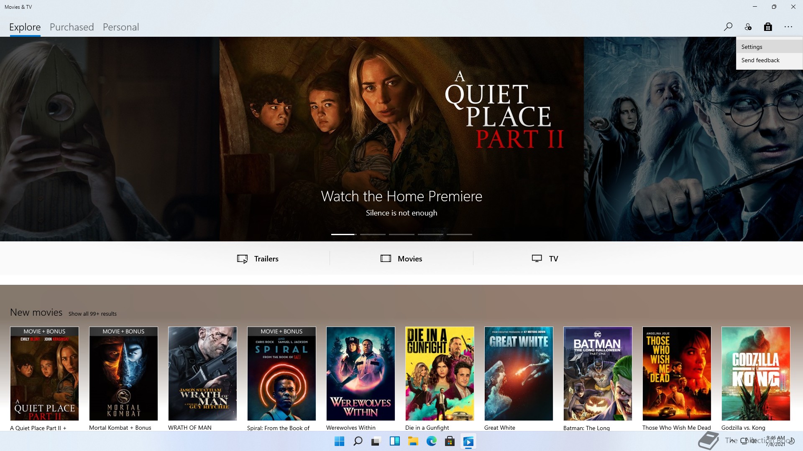Open the account profile icon
Viewport: 803px width, 451px height.
[748, 27]
